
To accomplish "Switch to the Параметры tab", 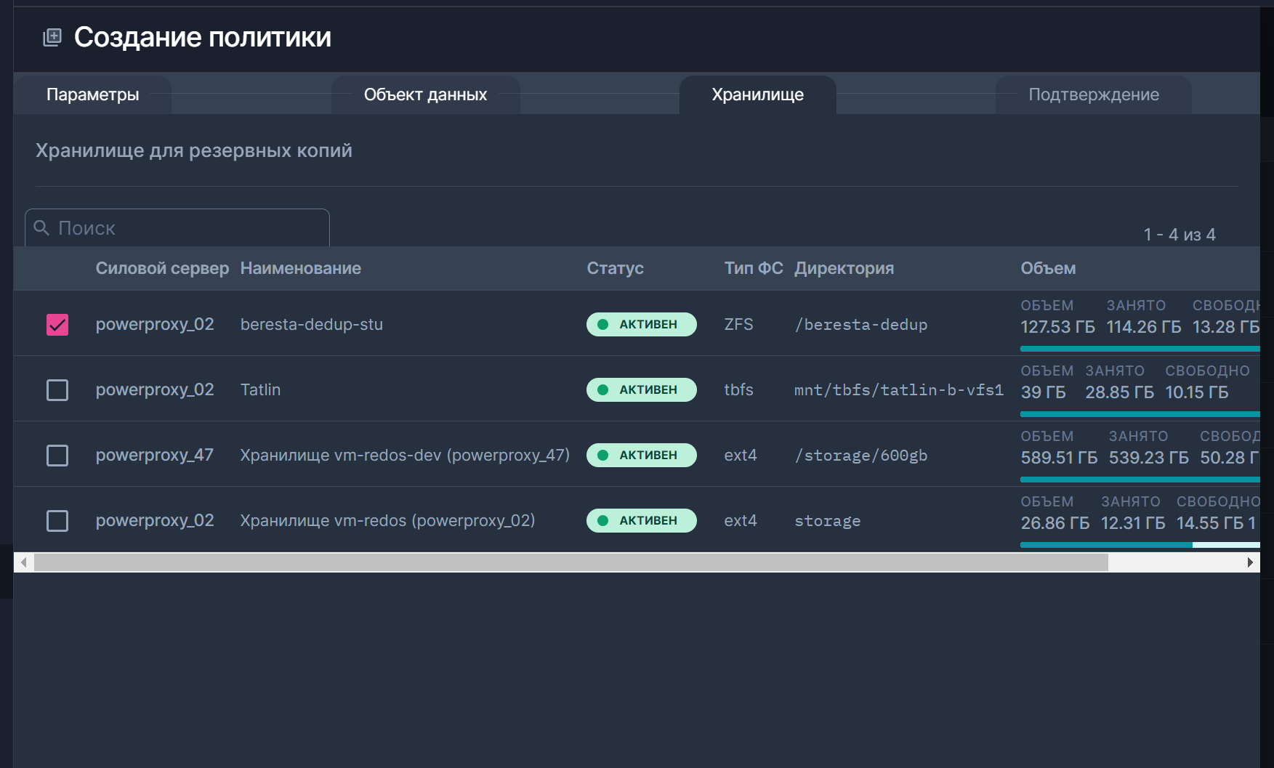I will coord(92,94).
